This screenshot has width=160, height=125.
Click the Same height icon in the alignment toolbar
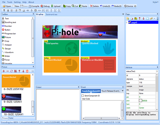(x=32, y=10)
